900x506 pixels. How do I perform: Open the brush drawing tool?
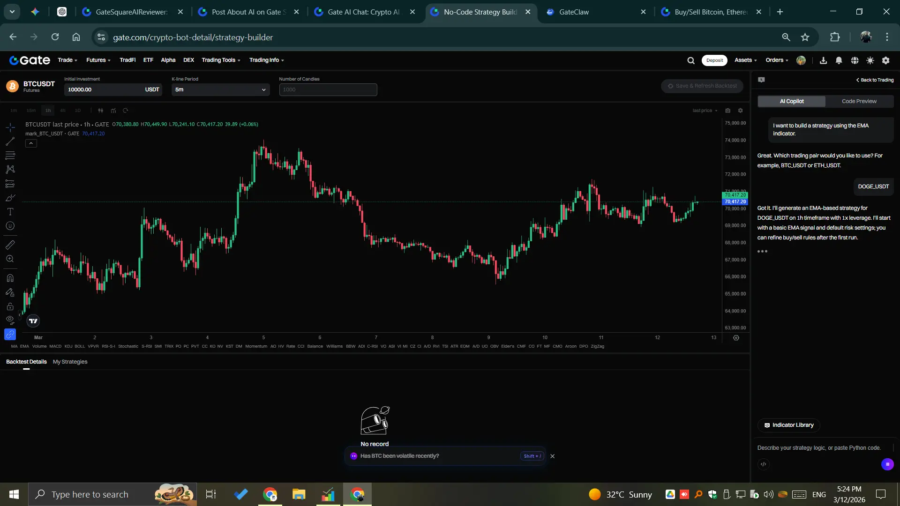10,198
